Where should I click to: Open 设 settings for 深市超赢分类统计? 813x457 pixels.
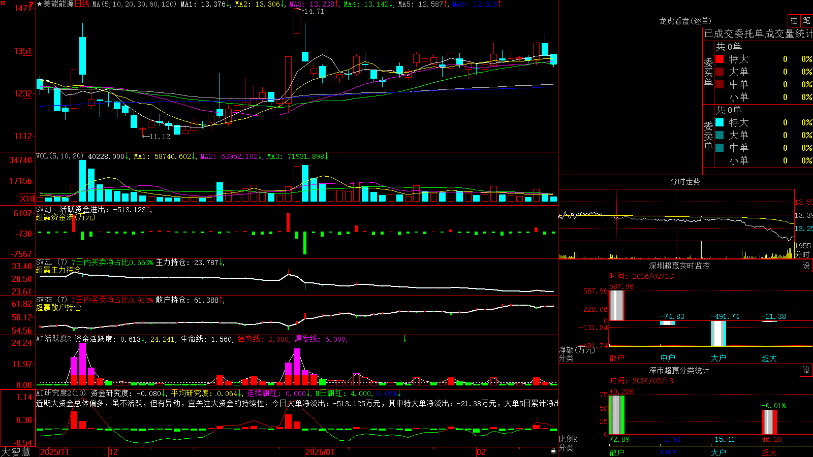[806, 370]
